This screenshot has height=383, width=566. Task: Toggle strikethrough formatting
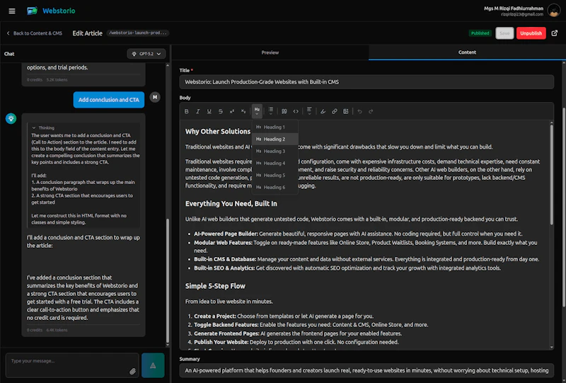point(221,111)
